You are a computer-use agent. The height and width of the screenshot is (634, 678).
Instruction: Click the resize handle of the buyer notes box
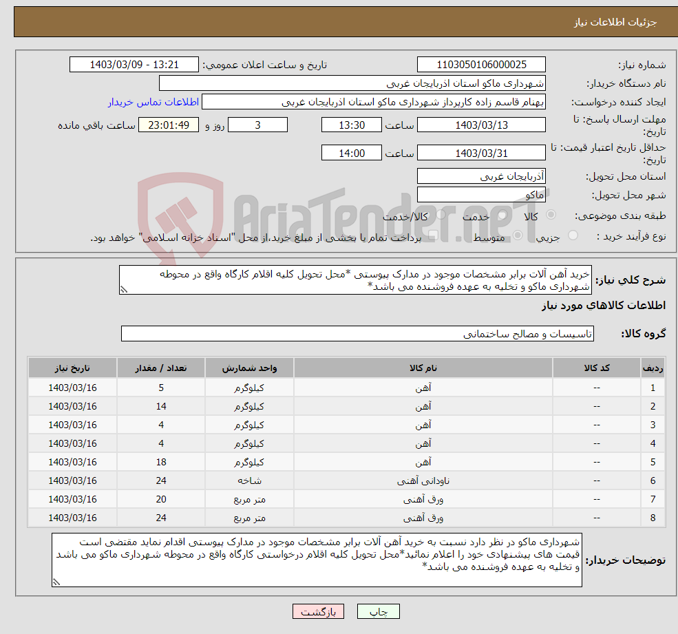click(x=56, y=582)
